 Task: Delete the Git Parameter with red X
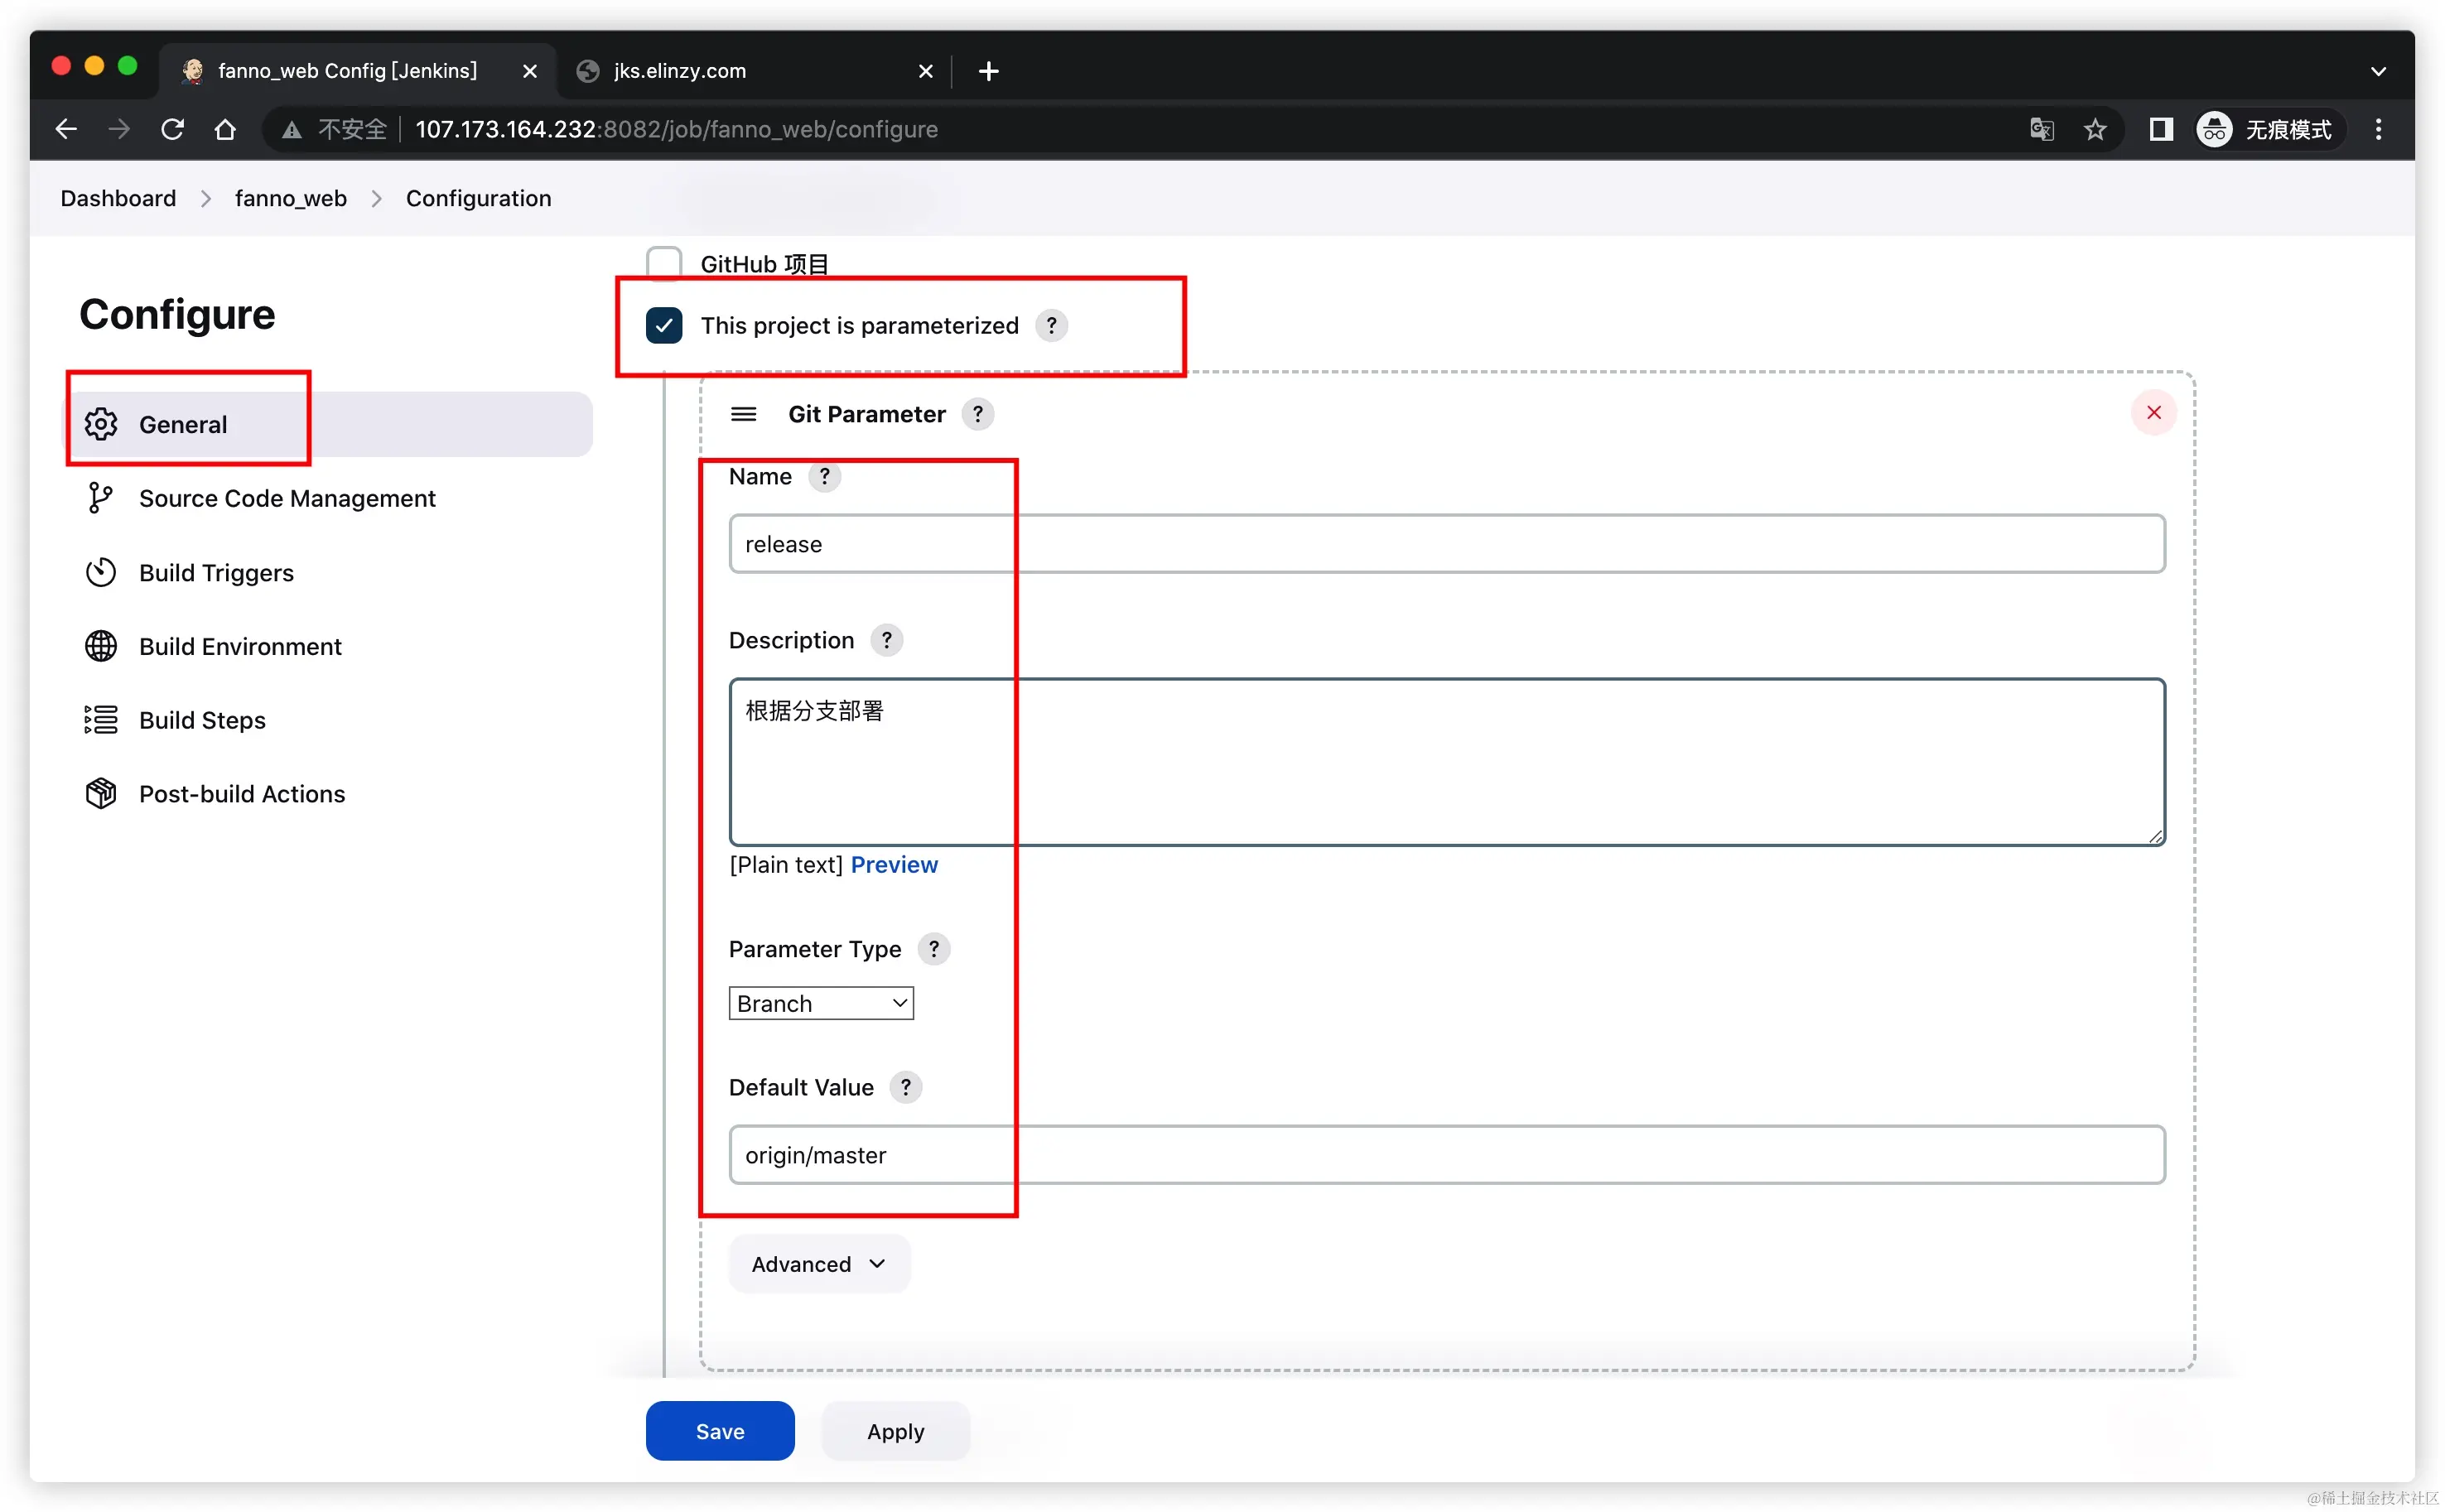[2153, 413]
